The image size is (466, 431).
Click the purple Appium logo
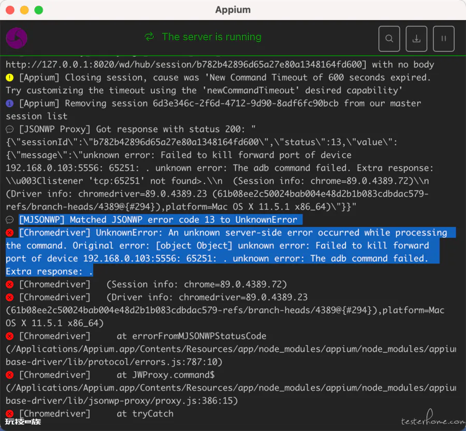[17, 38]
